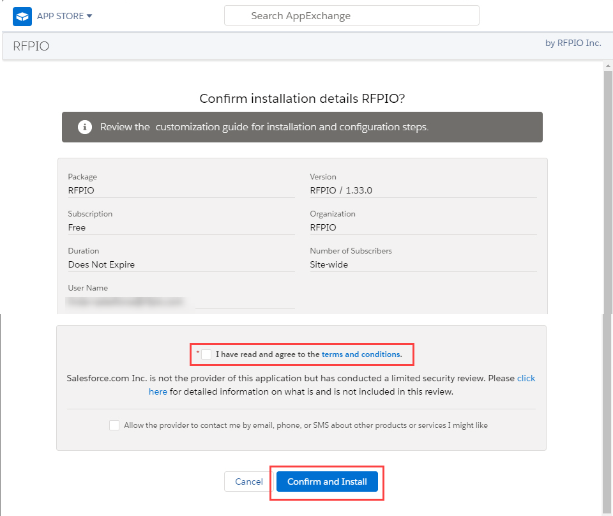This screenshot has width=613, height=516.
Task: Click the 'Confirm installation details RFPIO?' heading
Action: (302, 98)
